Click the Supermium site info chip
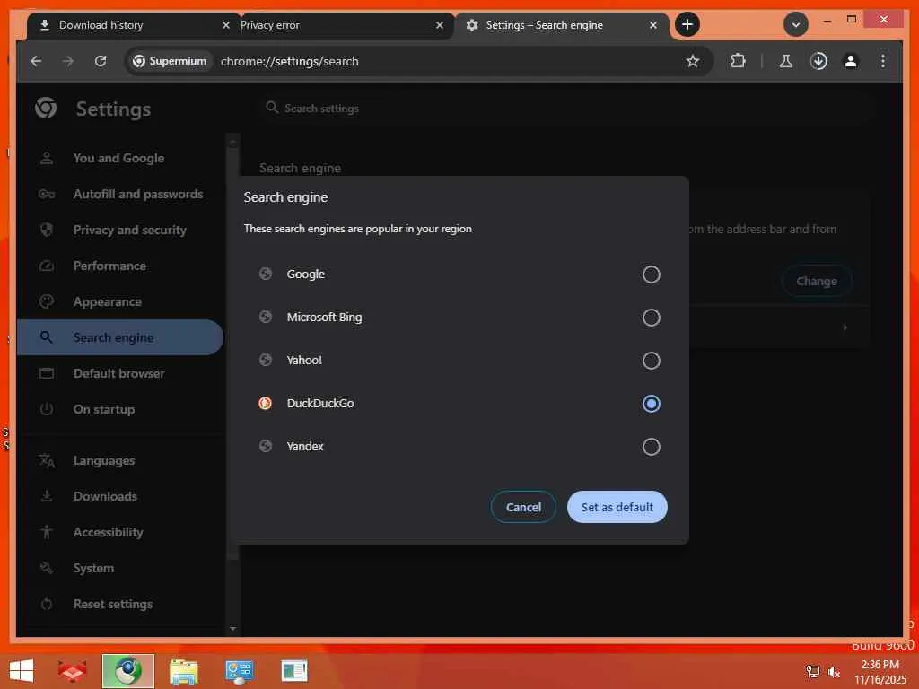This screenshot has height=689, width=919. (x=170, y=61)
